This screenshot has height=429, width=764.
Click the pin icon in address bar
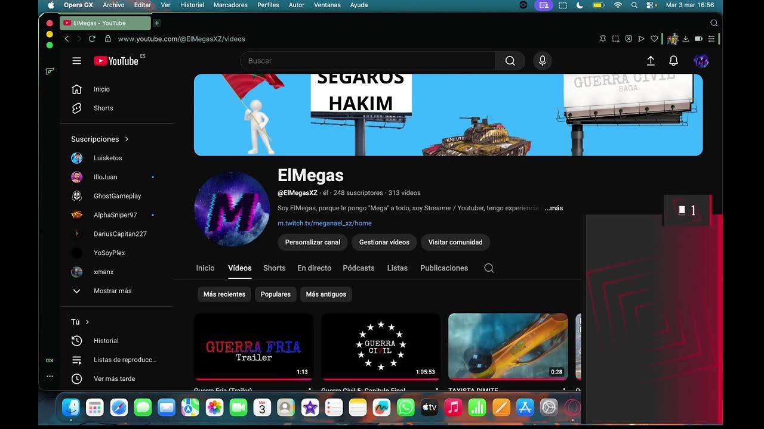coord(603,39)
